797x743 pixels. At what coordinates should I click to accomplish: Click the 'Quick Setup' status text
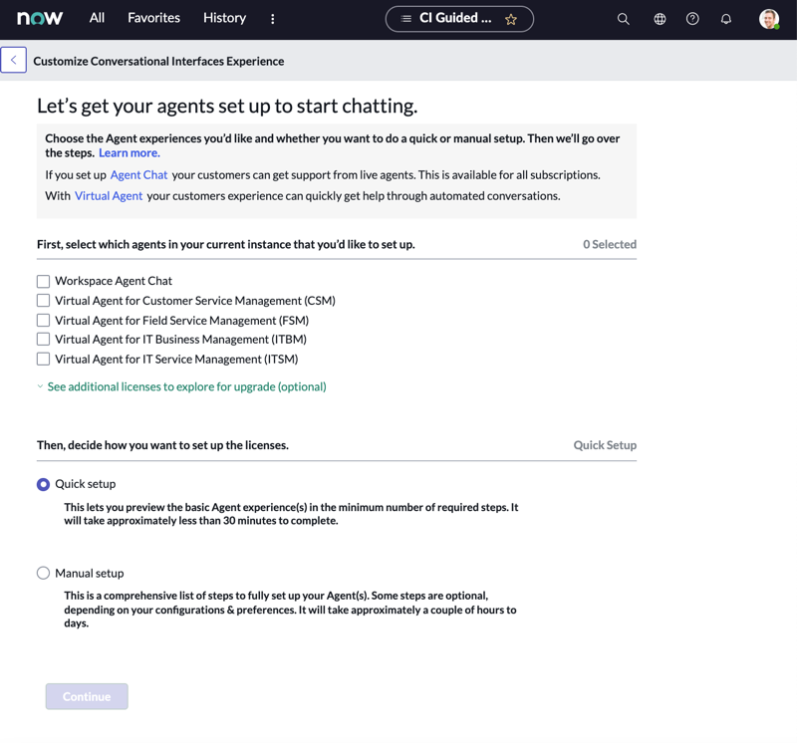605,445
